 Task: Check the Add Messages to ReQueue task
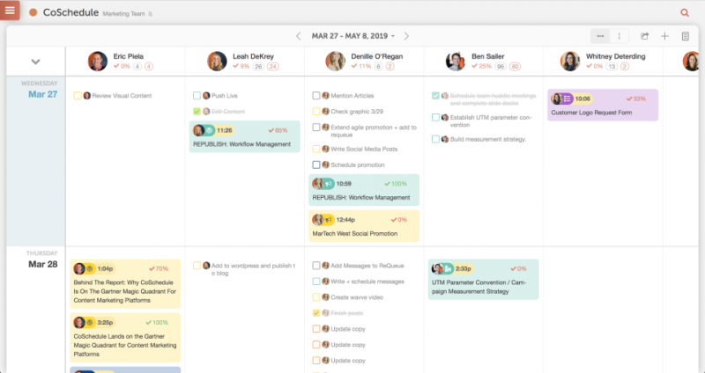(316, 266)
